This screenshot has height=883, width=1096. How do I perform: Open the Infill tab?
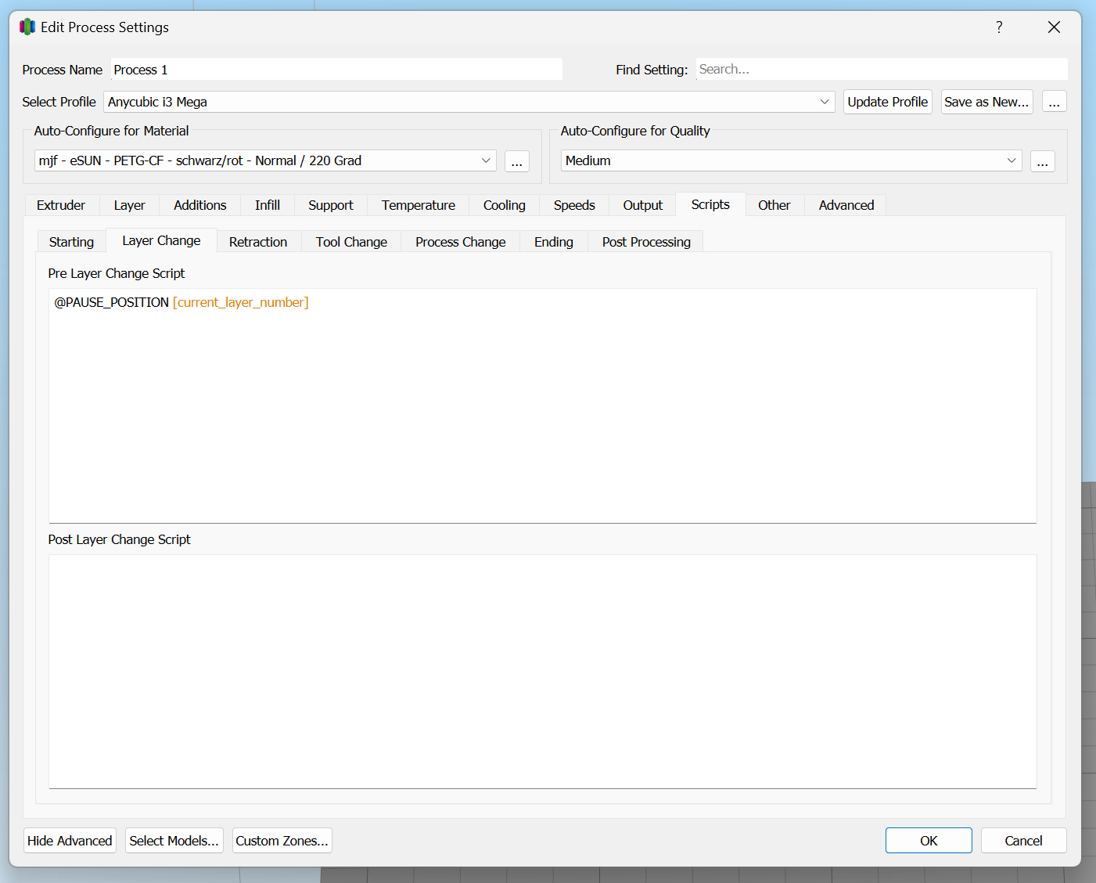tap(268, 205)
